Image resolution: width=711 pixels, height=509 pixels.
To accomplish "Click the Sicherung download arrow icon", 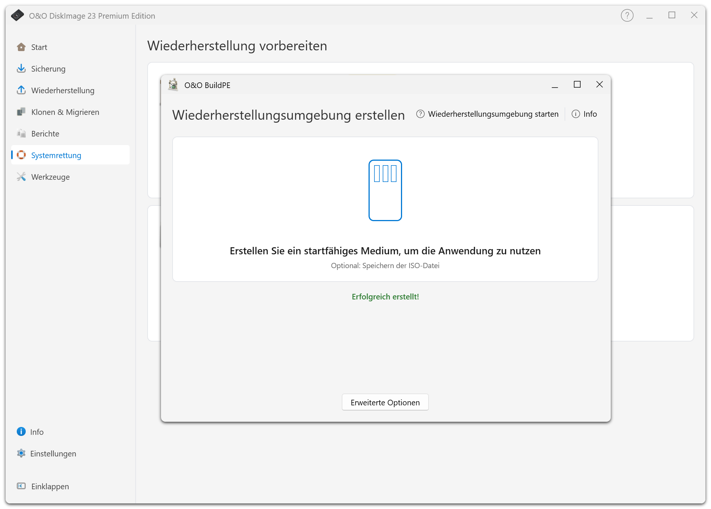I will [x=21, y=69].
